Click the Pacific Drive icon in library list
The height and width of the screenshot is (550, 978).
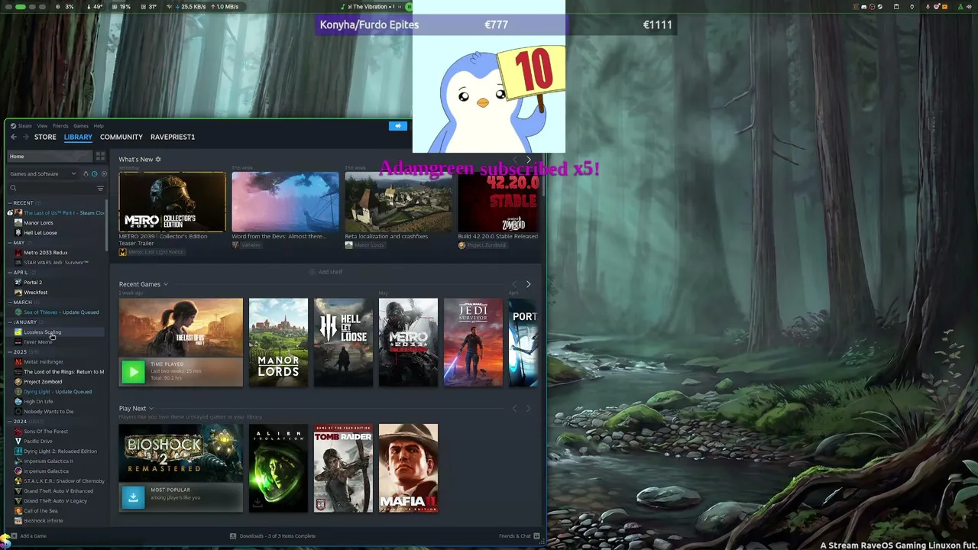(18, 442)
